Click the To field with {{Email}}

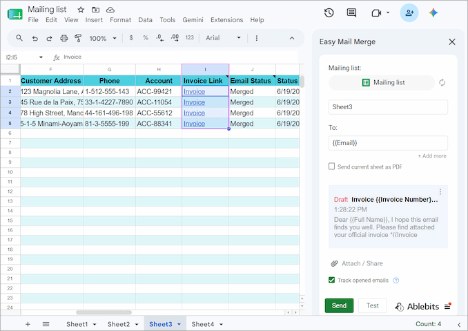[x=388, y=143]
